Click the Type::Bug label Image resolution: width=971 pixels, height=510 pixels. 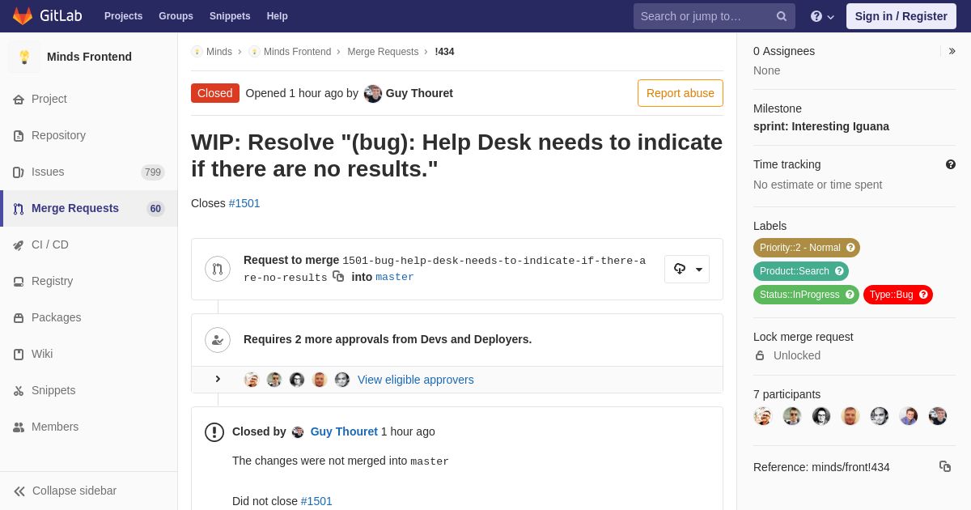click(x=898, y=295)
